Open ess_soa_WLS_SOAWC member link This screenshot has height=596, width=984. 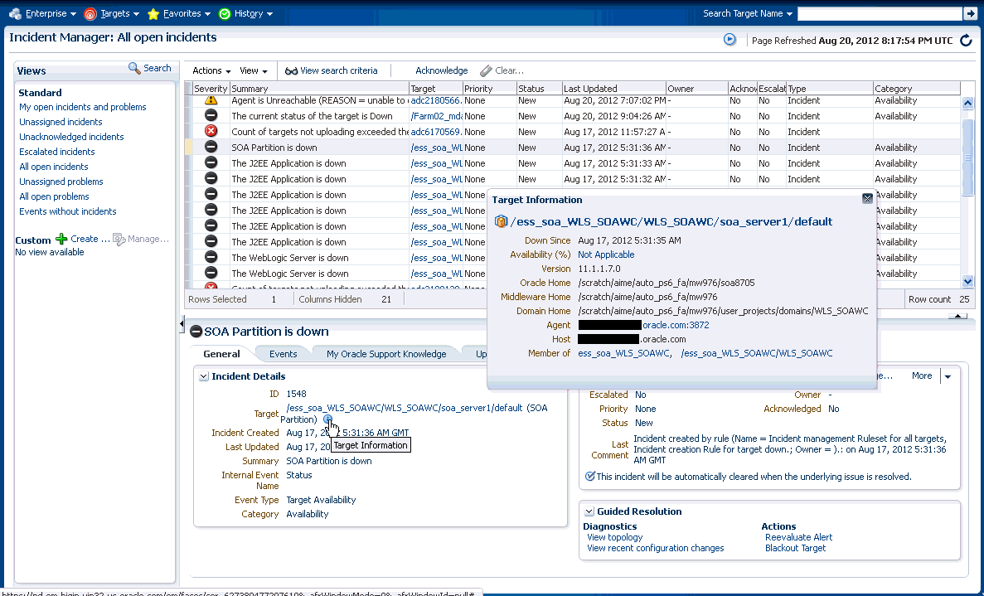(623, 353)
